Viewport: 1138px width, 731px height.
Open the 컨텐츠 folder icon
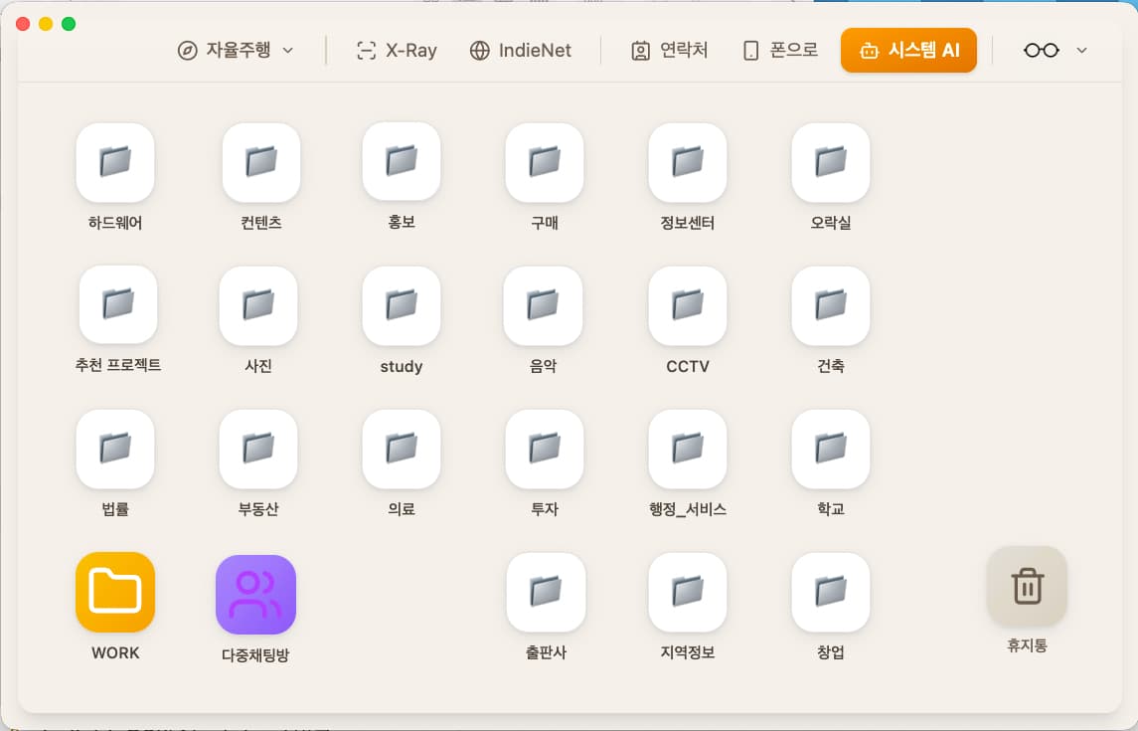[x=261, y=162]
